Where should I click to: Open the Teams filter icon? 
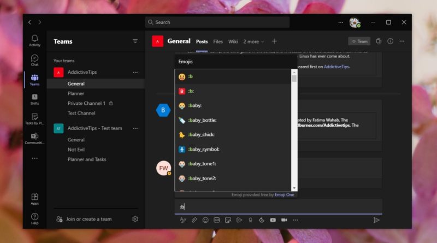135,42
